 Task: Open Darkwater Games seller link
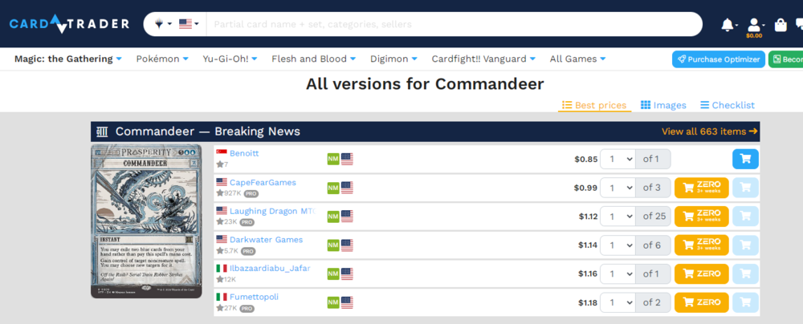(266, 240)
